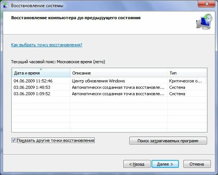Sort by 'Дата и время' column header

(41, 73)
